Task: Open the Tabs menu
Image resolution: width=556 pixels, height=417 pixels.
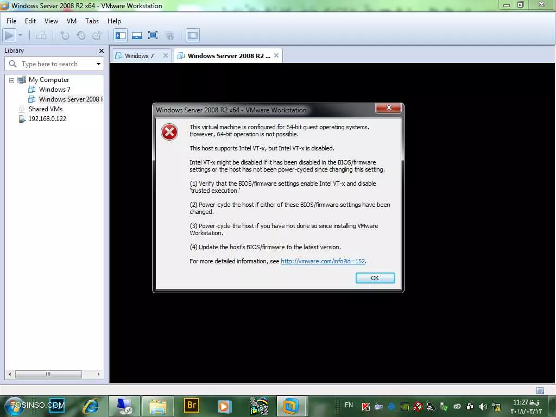Action: (x=92, y=21)
